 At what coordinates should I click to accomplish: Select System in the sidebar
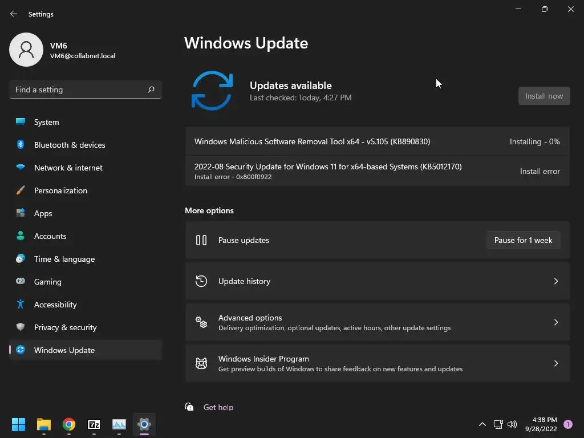[x=86, y=122]
